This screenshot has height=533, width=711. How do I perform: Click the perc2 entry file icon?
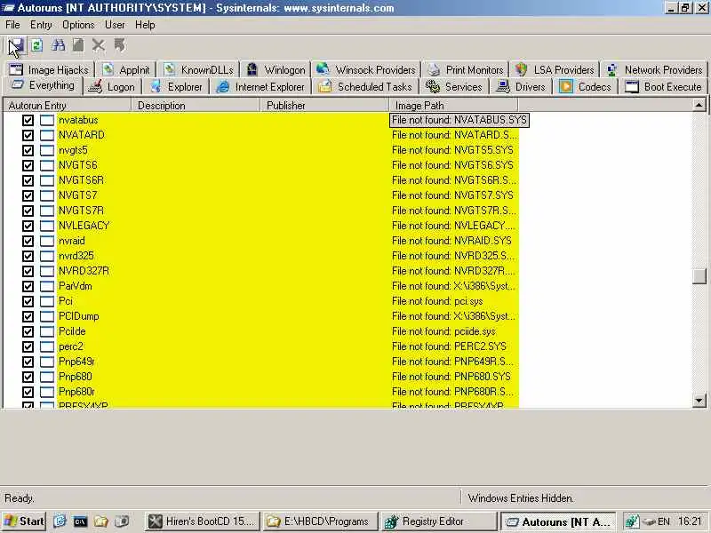pos(47,346)
